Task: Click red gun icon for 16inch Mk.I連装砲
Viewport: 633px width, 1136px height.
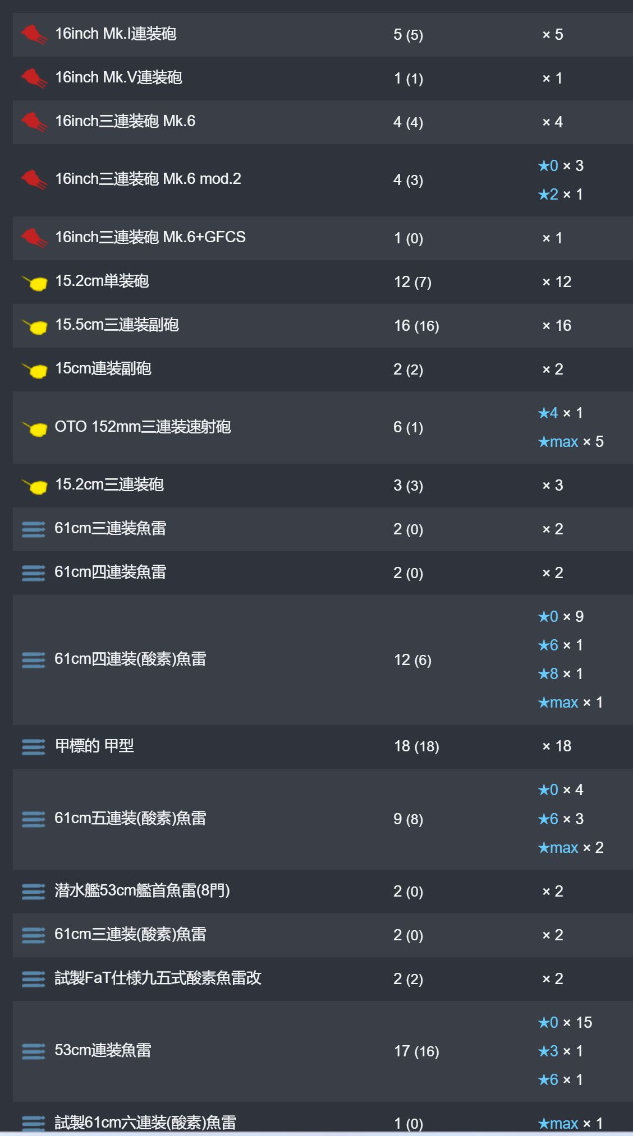Action: 34,34
